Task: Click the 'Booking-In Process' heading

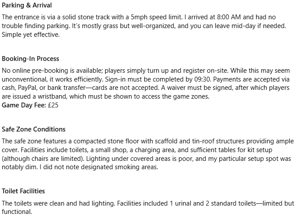Action: tap(30, 59)
